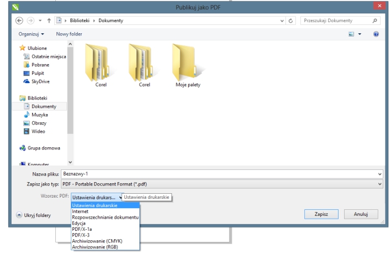Select Grupa domowa in navigation pane
The height and width of the screenshot is (253, 390).
pos(38,148)
